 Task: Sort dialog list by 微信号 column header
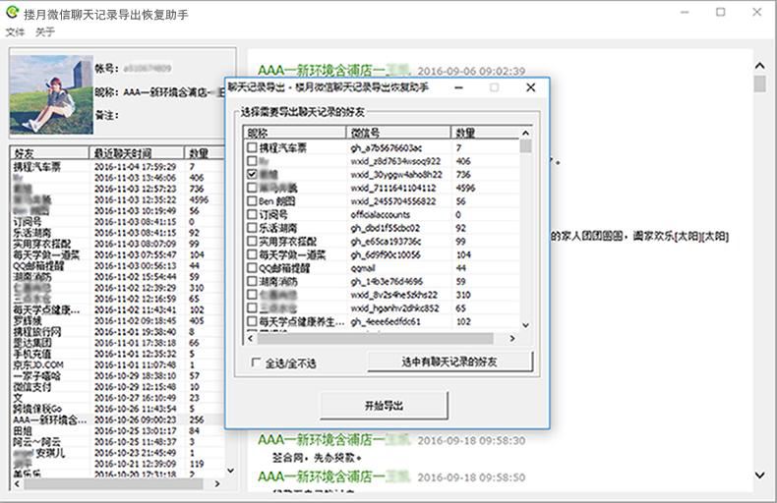pyautogui.click(x=398, y=133)
